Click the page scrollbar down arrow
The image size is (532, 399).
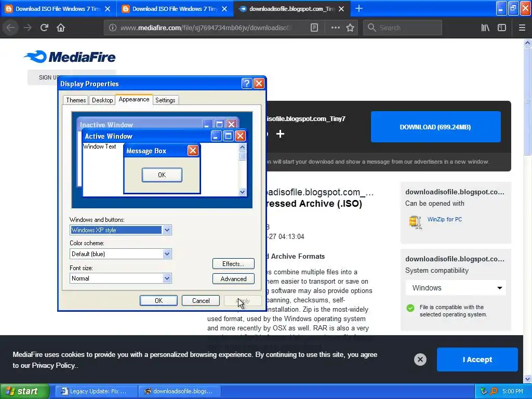pyautogui.click(x=527, y=379)
